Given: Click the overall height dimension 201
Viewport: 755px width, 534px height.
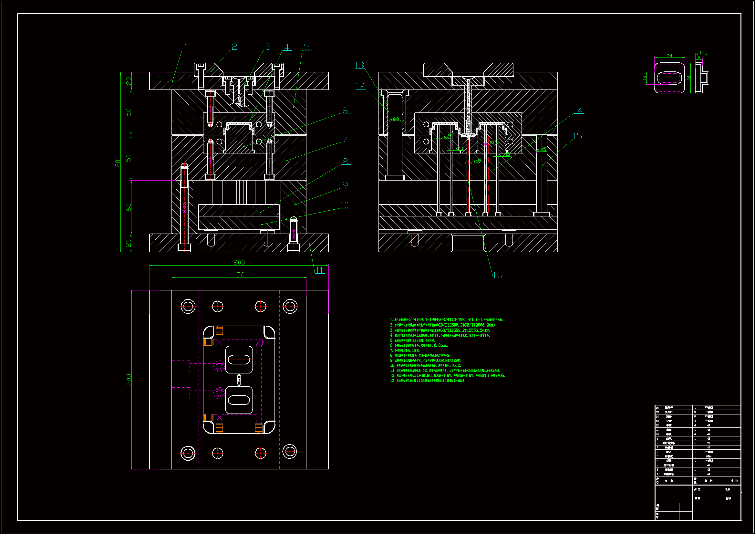Looking at the screenshot, I should [x=118, y=162].
